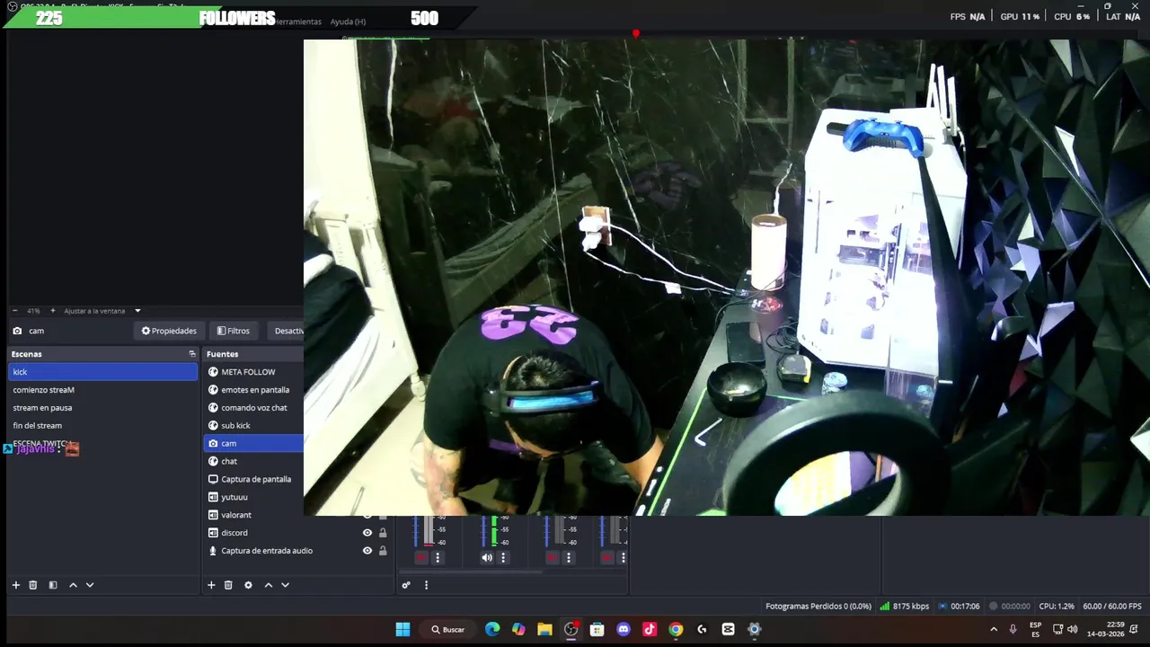Toggle visibility eye of discord source
Image resolution: width=1150 pixels, height=647 pixels.
367,533
